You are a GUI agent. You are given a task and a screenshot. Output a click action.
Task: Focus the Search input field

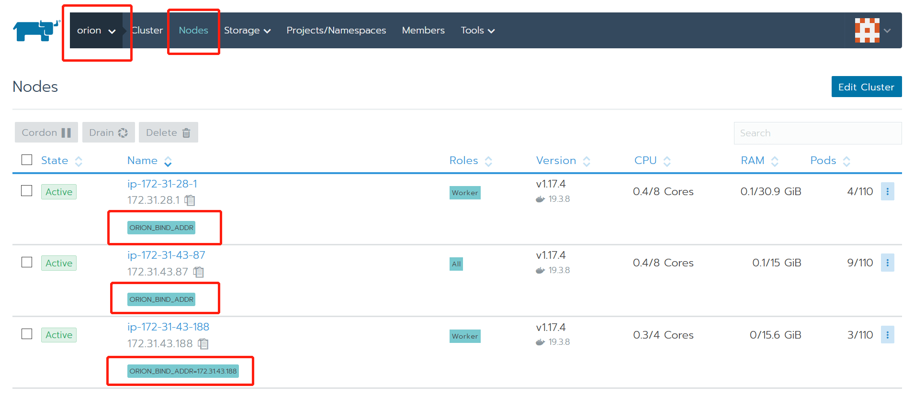pos(817,133)
